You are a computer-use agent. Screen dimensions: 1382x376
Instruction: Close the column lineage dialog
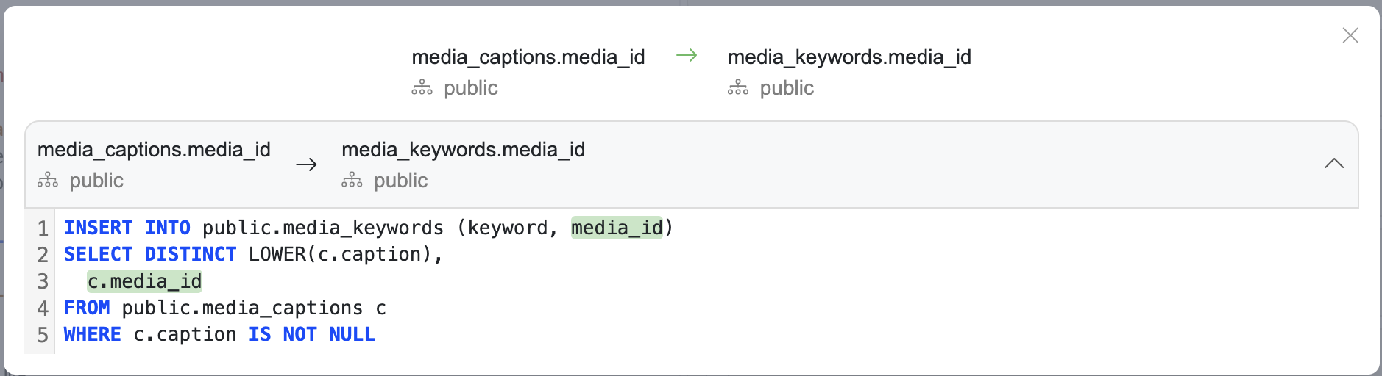click(1350, 35)
